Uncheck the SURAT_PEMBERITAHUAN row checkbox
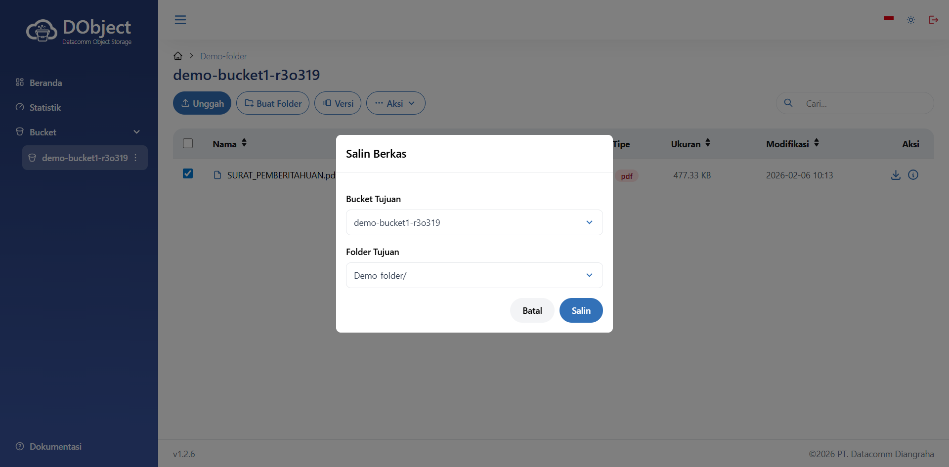Image resolution: width=949 pixels, height=467 pixels. 188,173
